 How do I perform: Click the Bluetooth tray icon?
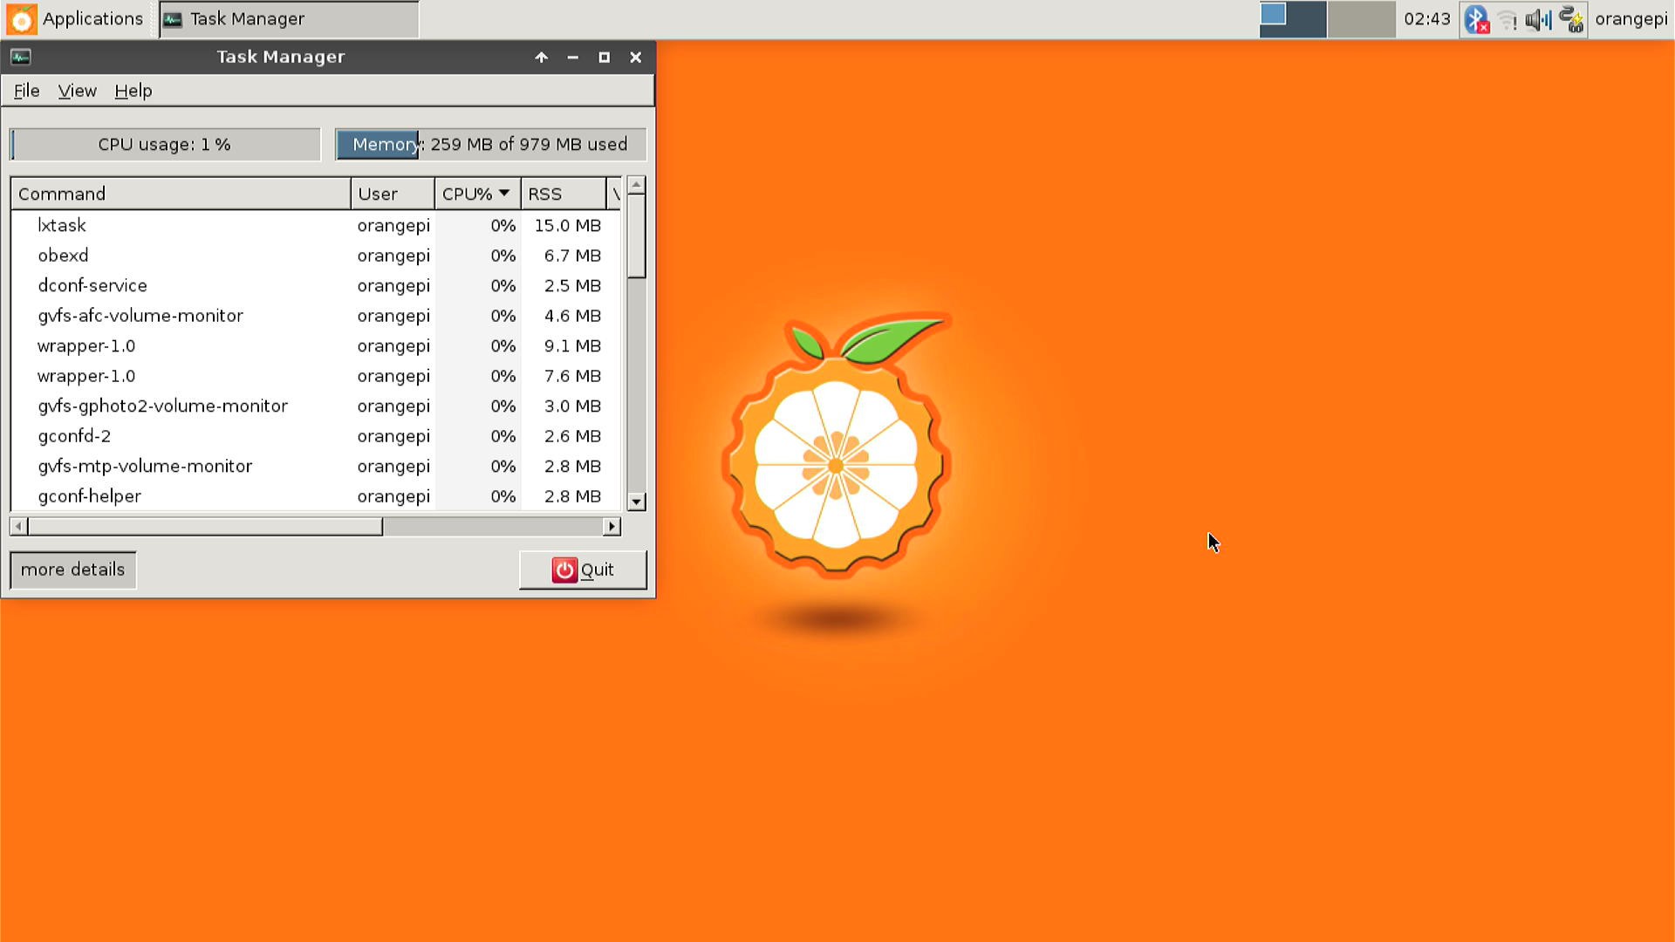coord(1476,19)
